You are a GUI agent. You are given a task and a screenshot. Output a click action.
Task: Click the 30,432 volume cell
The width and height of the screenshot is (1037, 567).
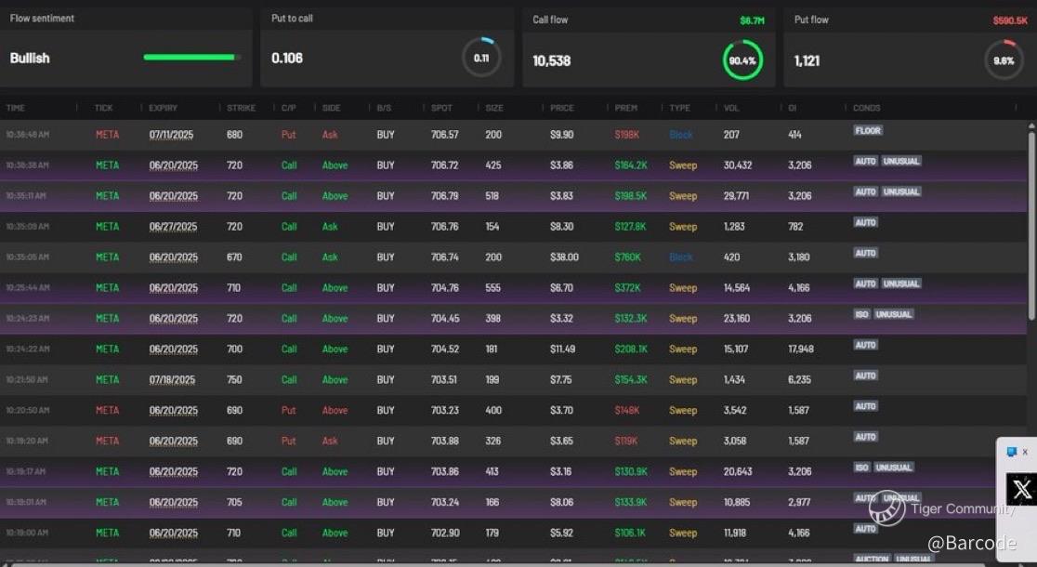tap(738, 165)
